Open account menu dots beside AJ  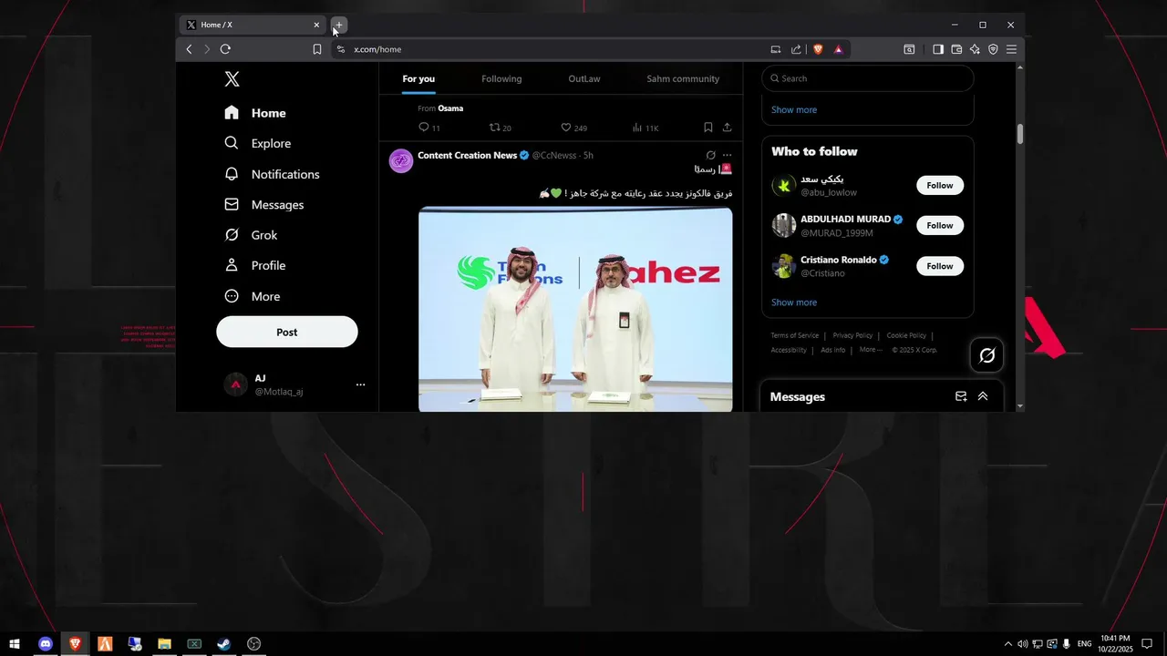(360, 384)
